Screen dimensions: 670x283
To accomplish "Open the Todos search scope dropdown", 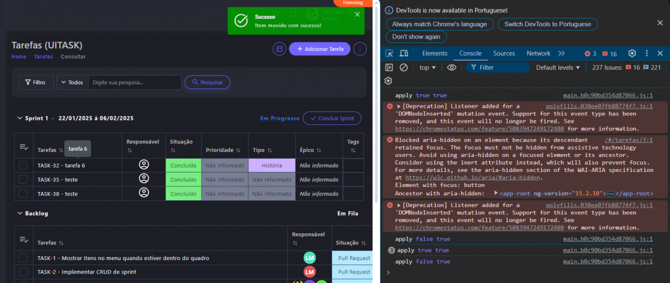I will coord(72,83).
